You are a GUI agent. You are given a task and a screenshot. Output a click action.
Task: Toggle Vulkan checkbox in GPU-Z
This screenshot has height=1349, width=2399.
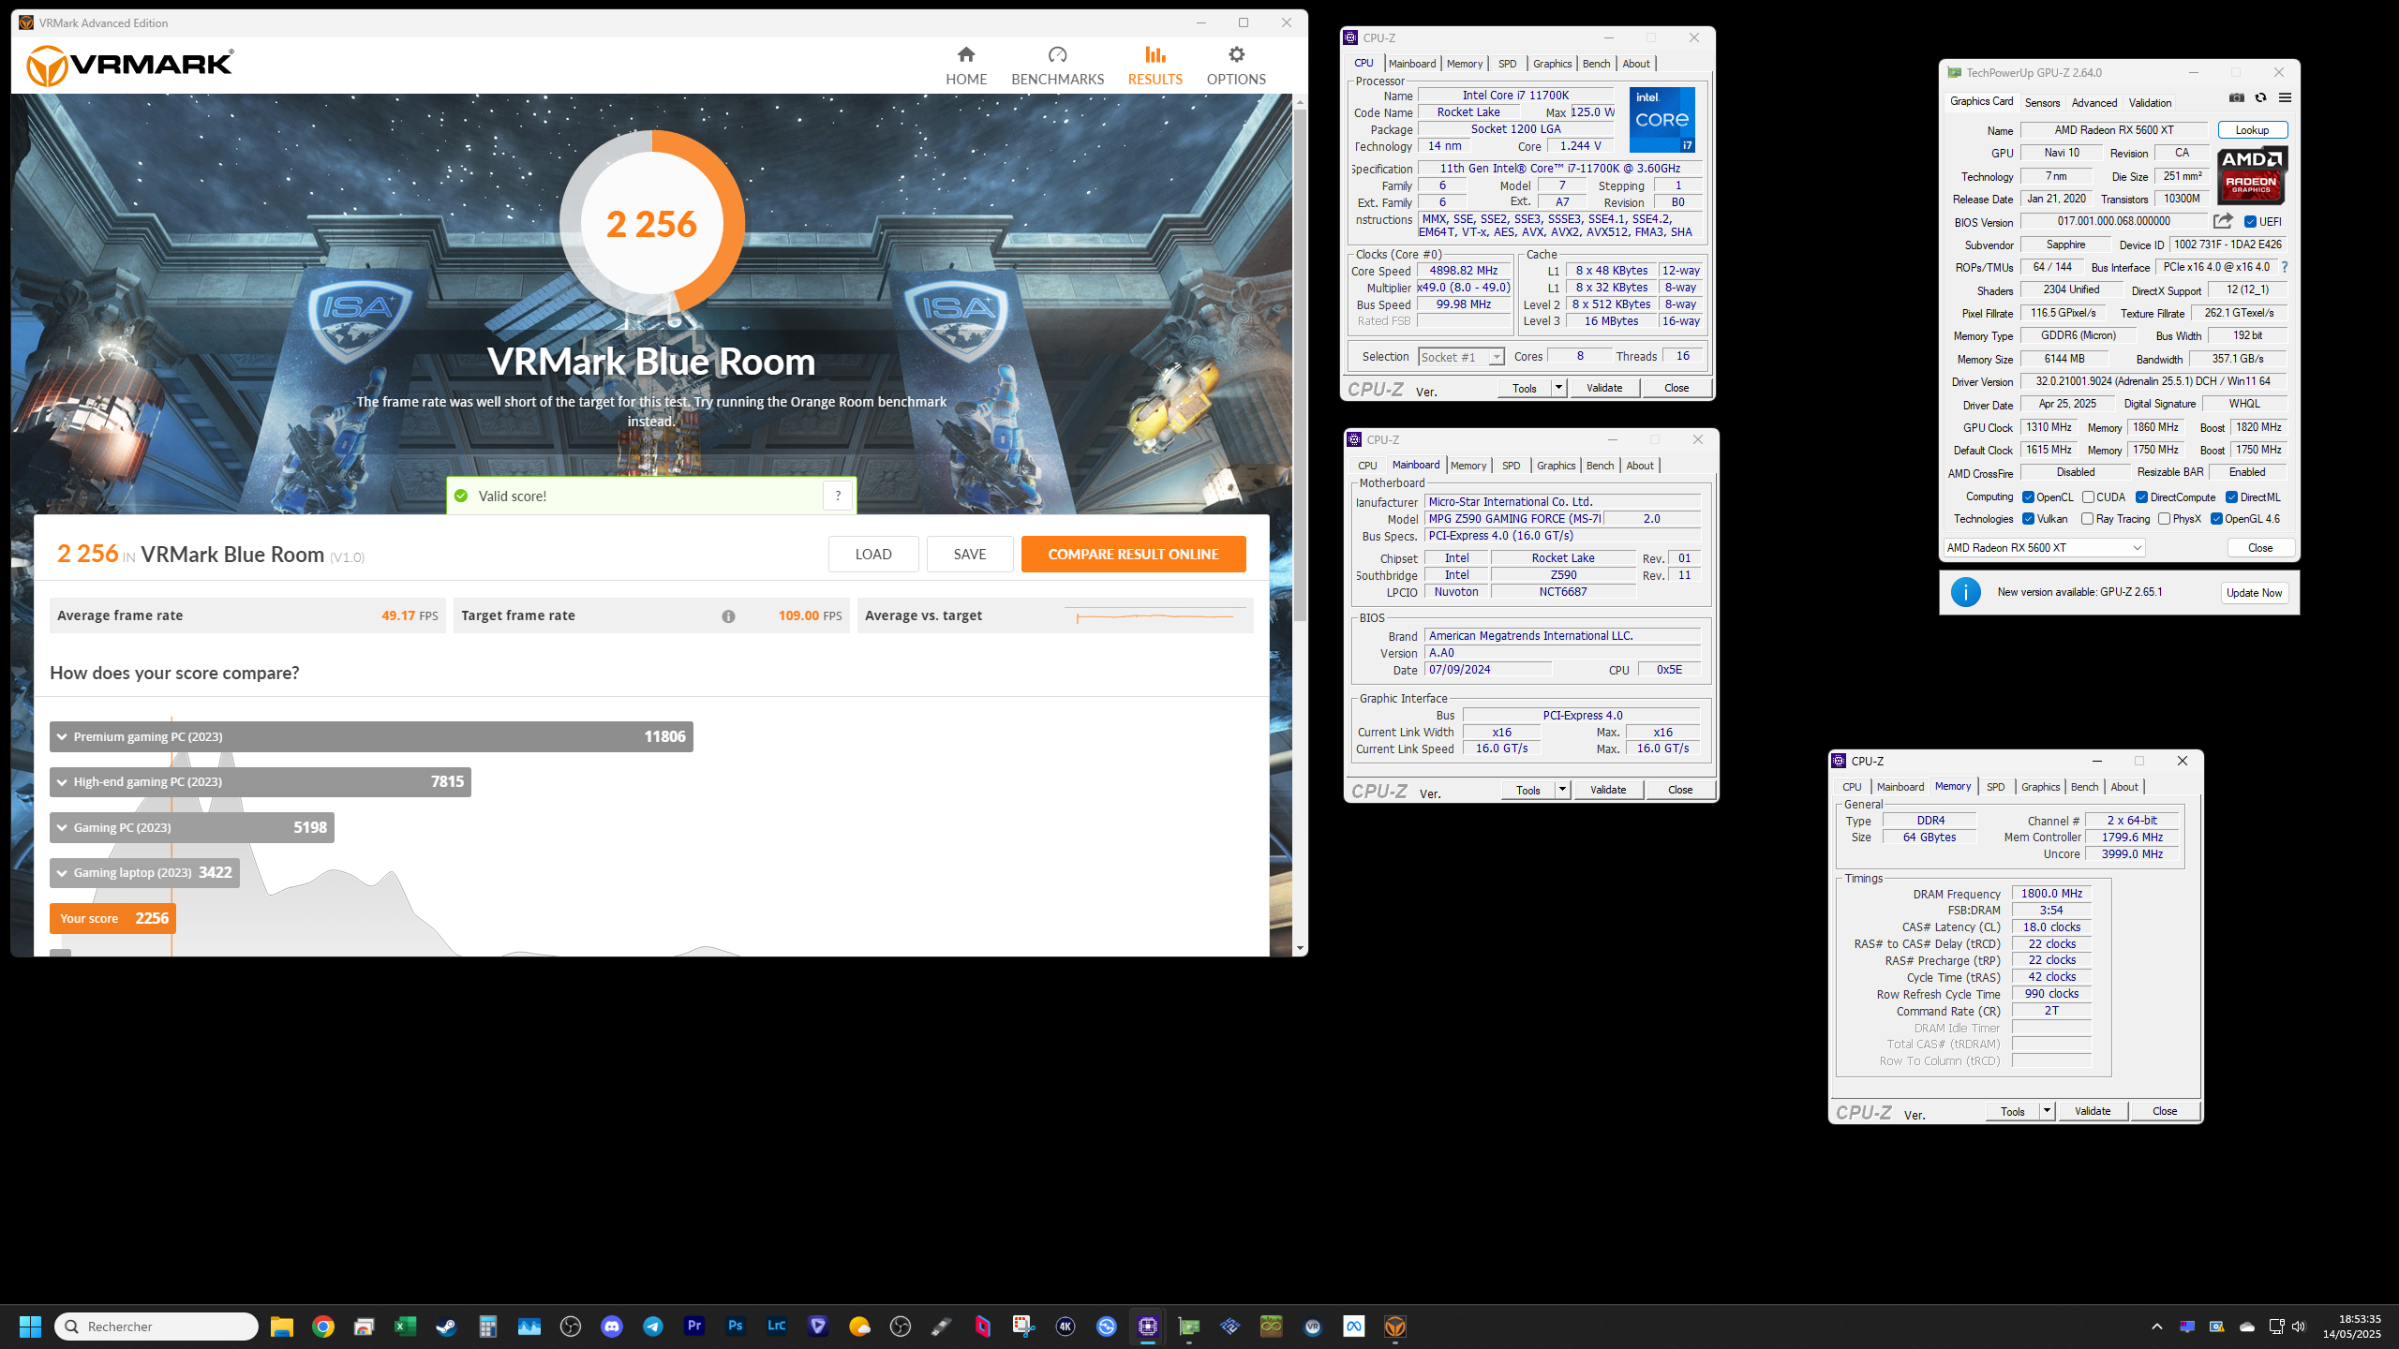[2028, 519]
